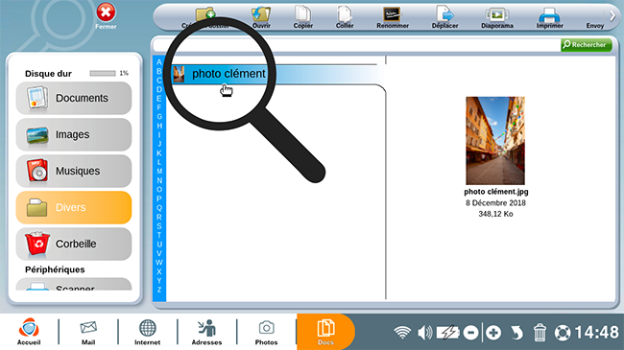This screenshot has width=624, height=350.
Task: Click the Rechercher search button
Action: tap(587, 45)
